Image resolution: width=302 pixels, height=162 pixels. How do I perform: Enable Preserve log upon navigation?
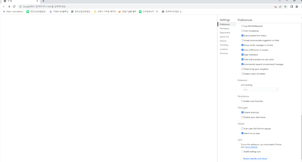243,69
